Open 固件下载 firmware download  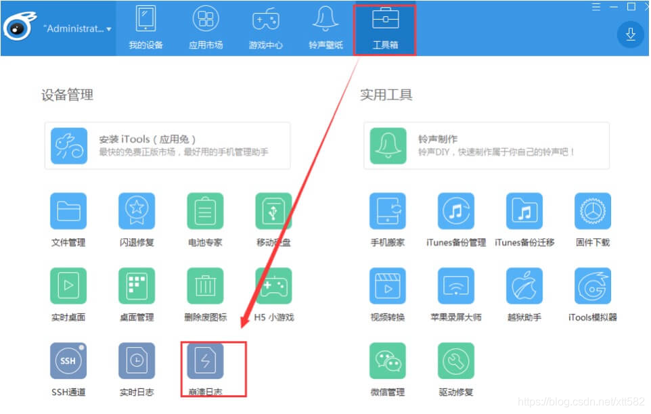(593, 211)
